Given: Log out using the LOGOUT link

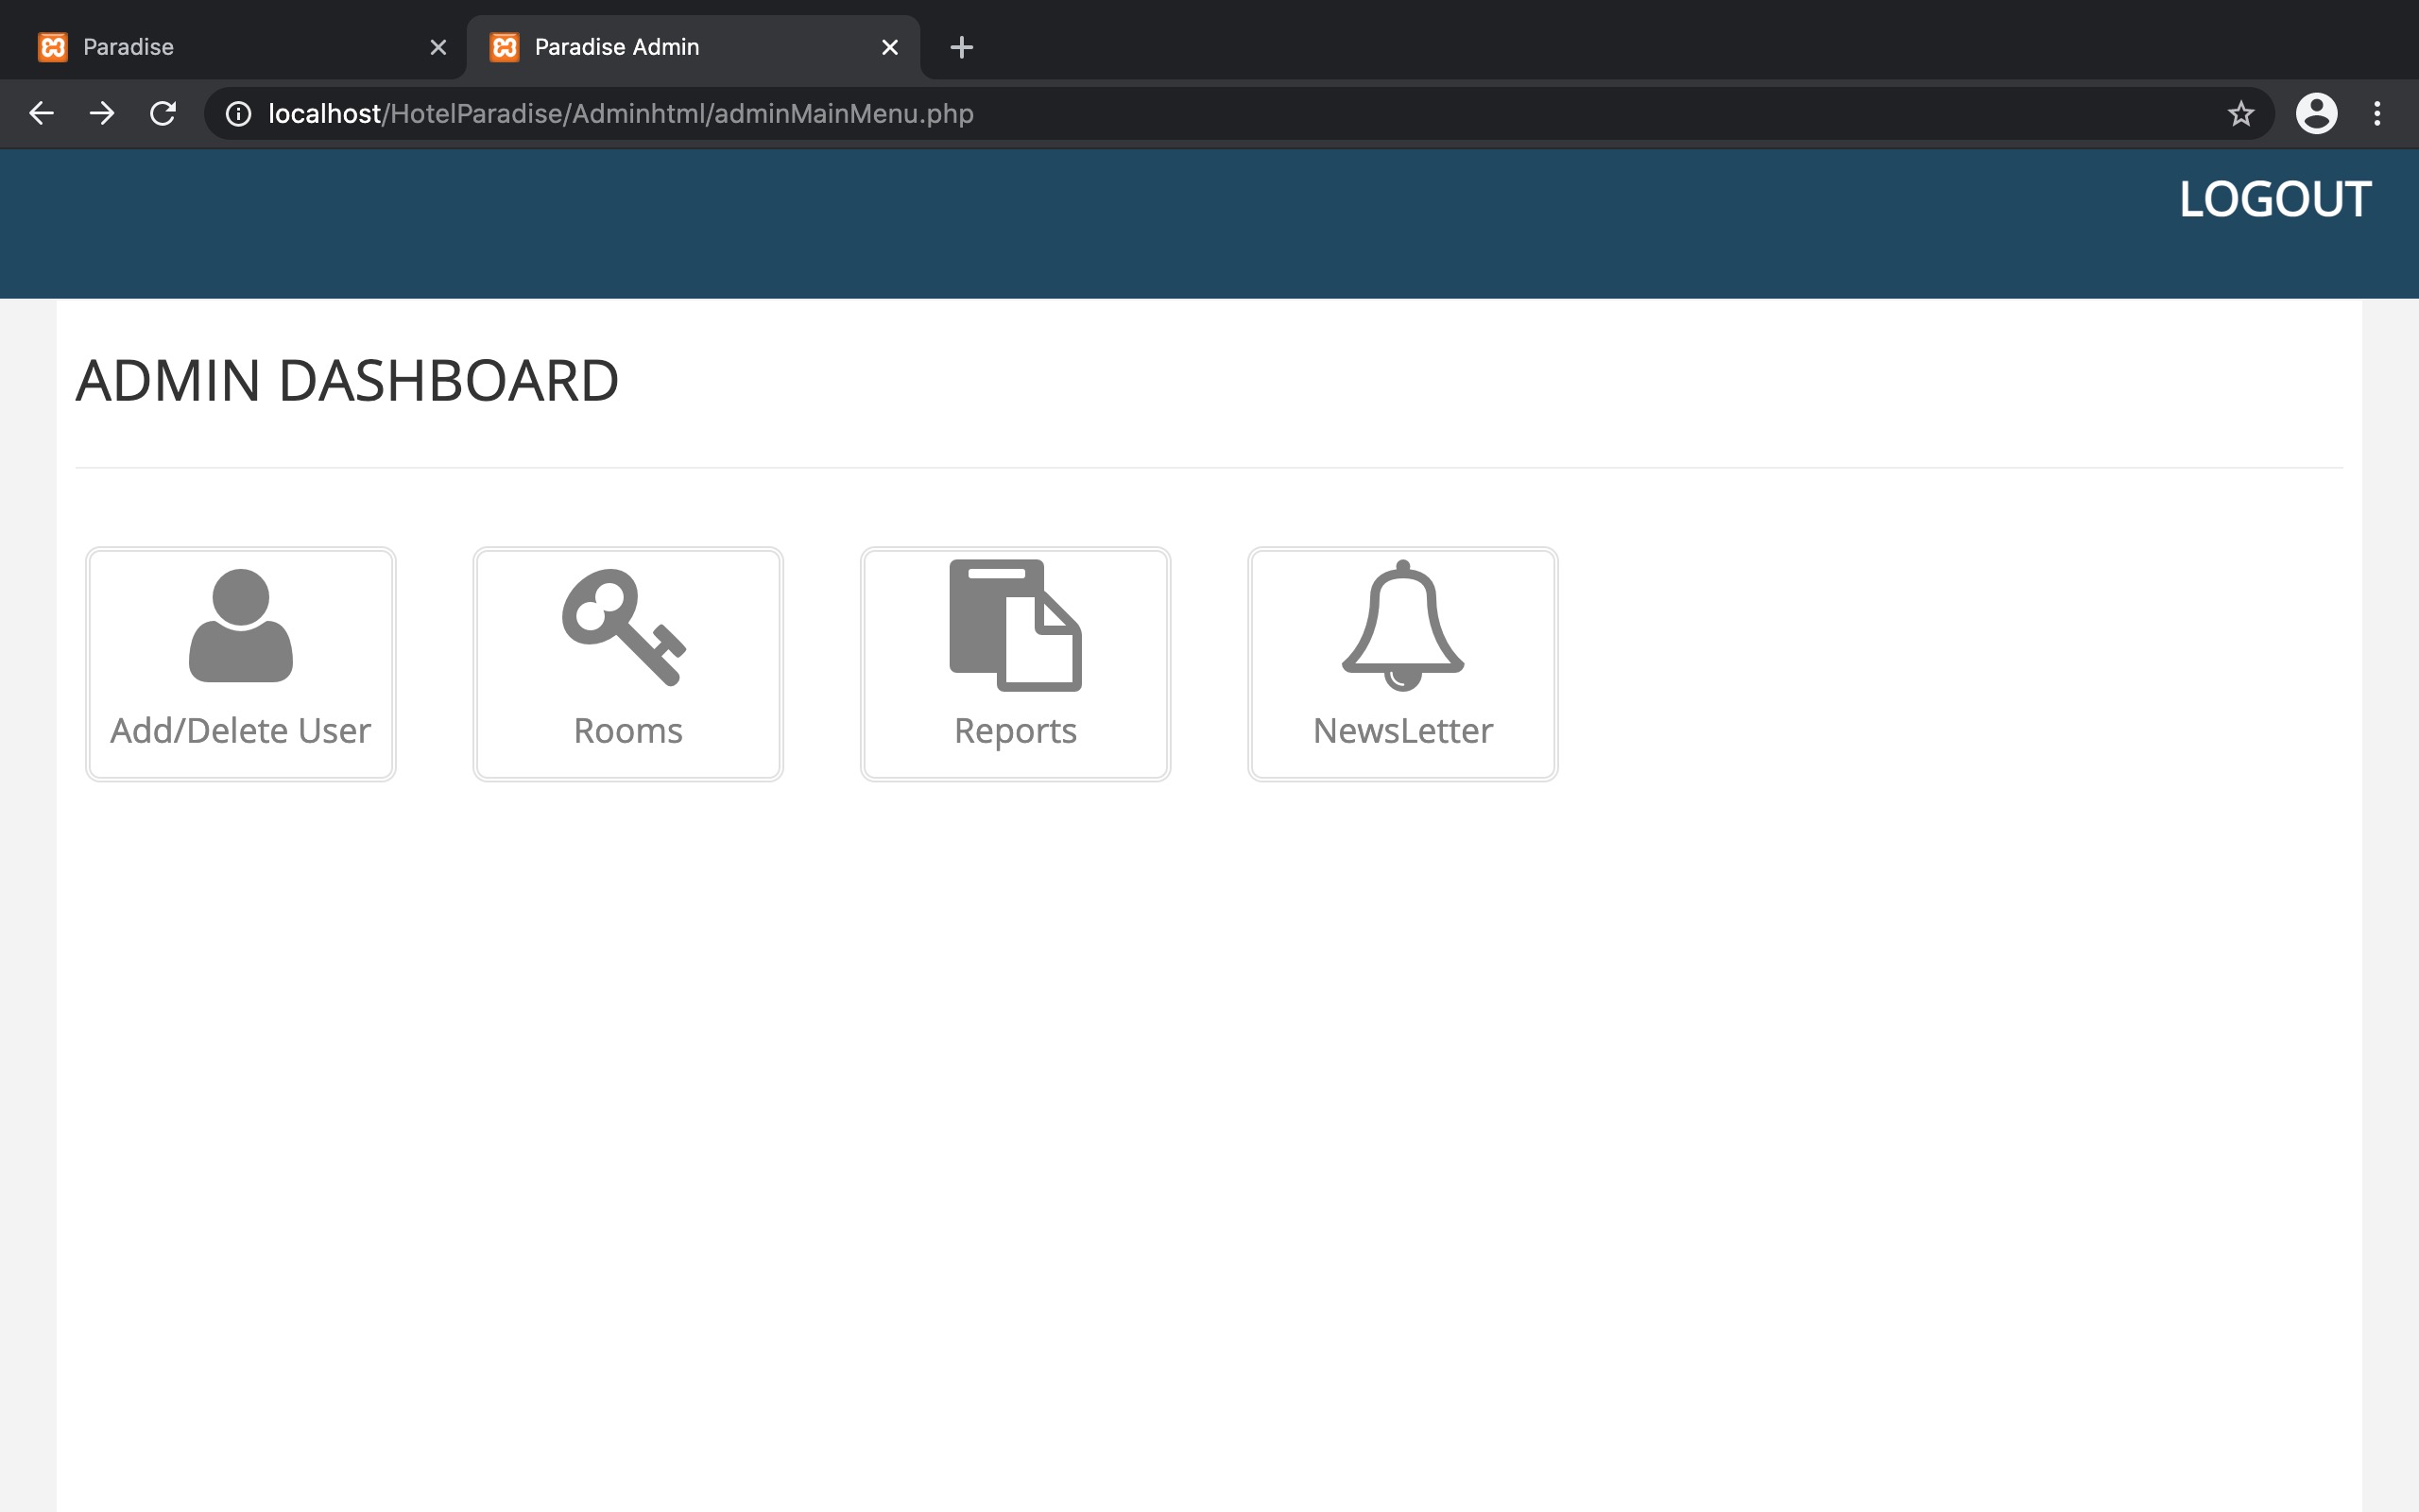Looking at the screenshot, I should [x=2275, y=199].
